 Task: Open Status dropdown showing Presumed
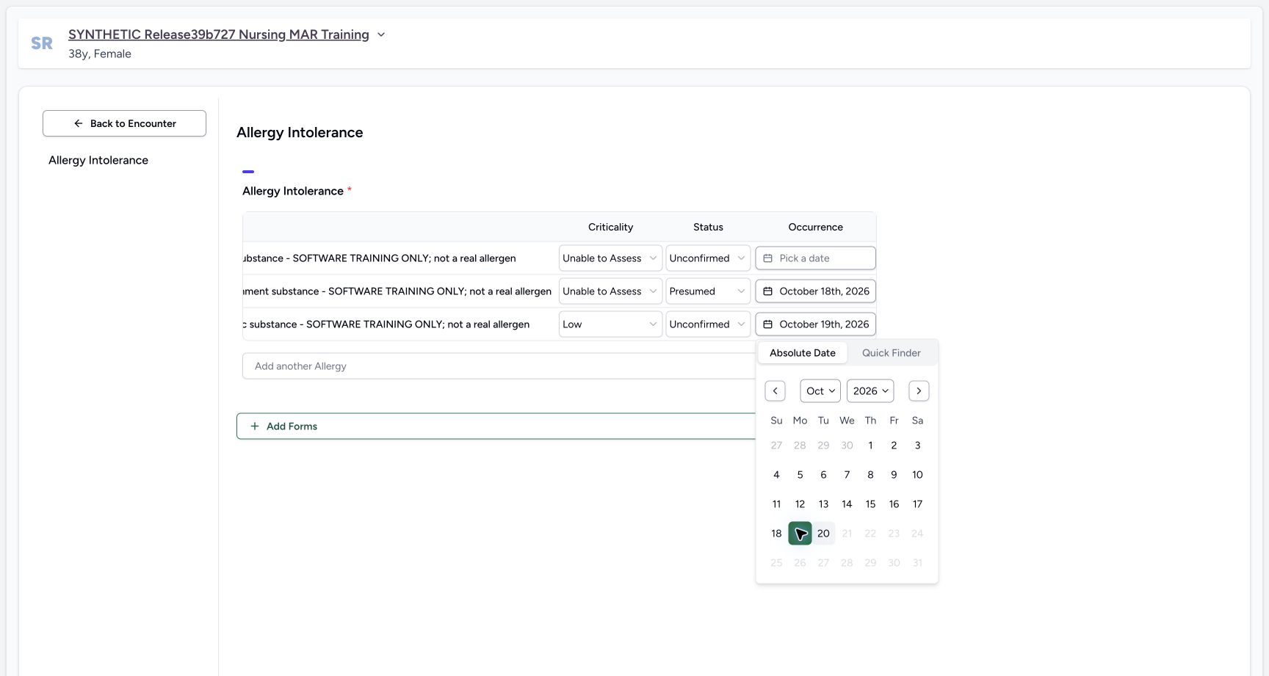coord(708,291)
